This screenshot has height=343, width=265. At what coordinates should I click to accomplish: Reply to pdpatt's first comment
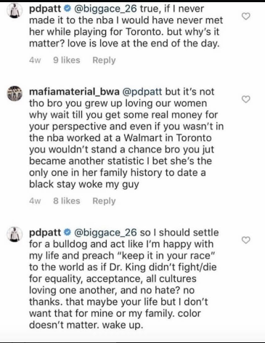coord(104,60)
